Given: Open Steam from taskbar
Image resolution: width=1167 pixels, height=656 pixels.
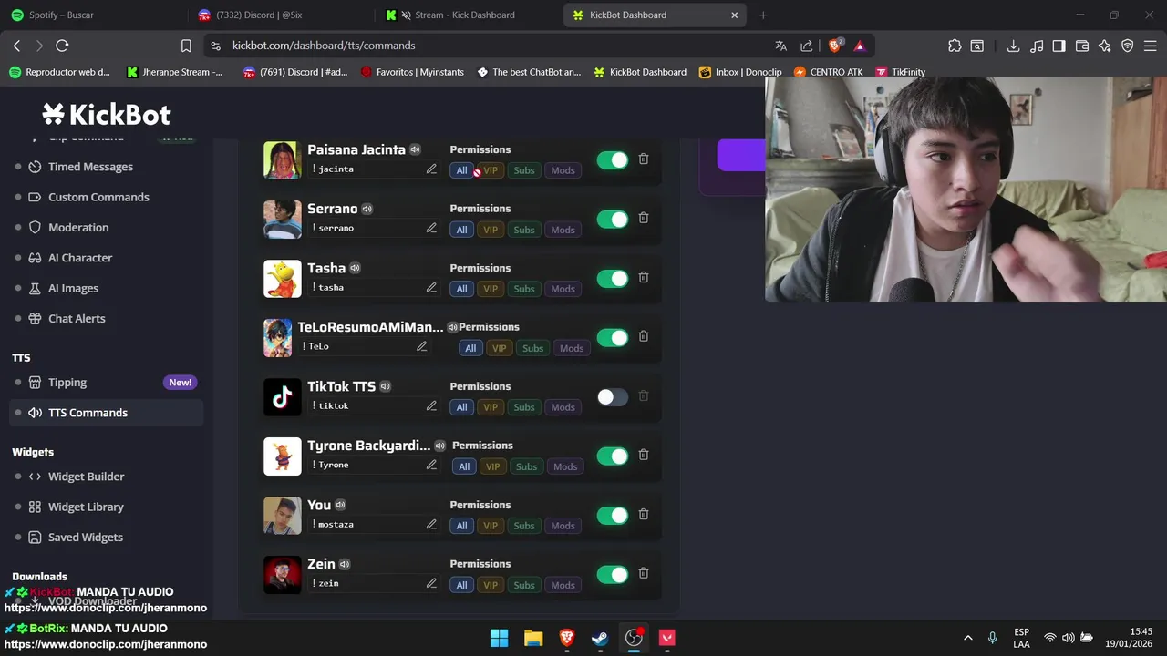Looking at the screenshot, I should (x=600, y=638).
